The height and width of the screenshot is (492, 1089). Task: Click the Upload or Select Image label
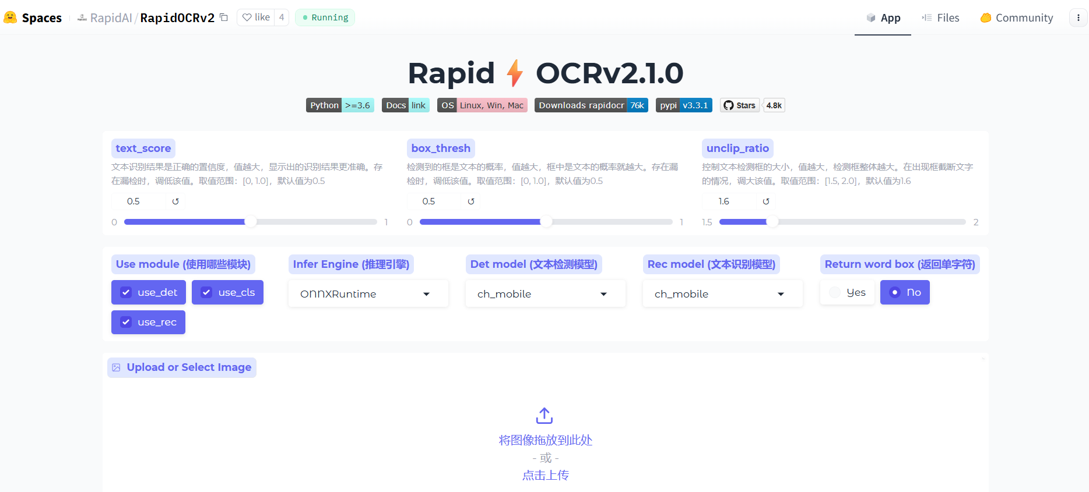[x=182, y=367]
